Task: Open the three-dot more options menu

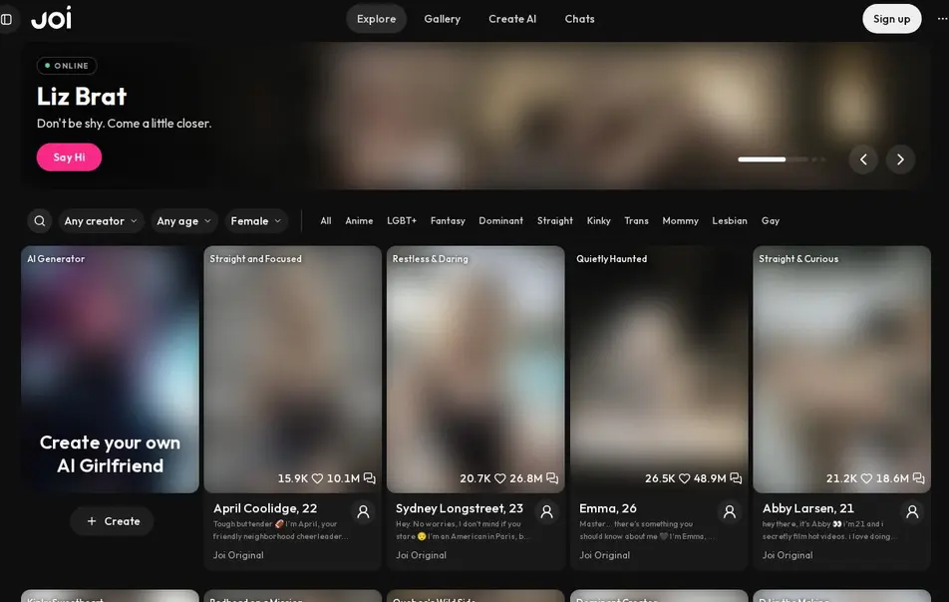Action: [x=942, y=19]
